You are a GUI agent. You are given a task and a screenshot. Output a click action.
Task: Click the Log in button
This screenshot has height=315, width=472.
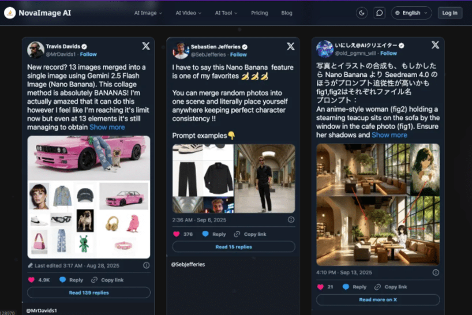449,13
